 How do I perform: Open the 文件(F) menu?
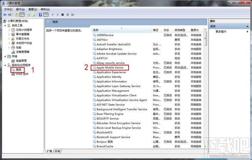8,10
